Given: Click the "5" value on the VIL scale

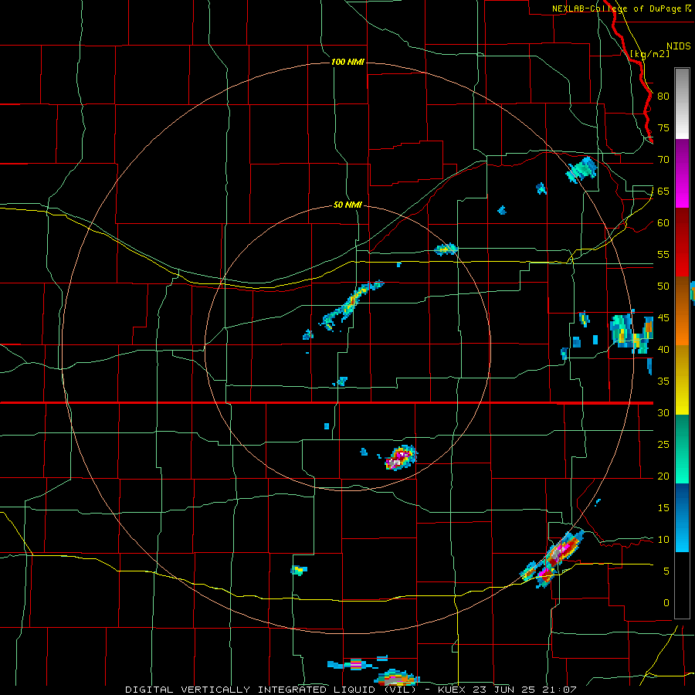Looking at the screenshot, I should click(666, 571).
